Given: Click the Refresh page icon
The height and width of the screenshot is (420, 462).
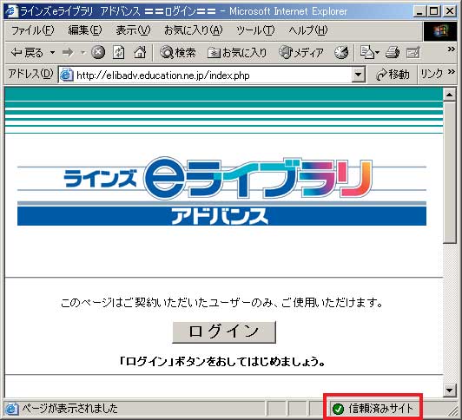Looking at the screenshot, I should [x=118, y=53].
